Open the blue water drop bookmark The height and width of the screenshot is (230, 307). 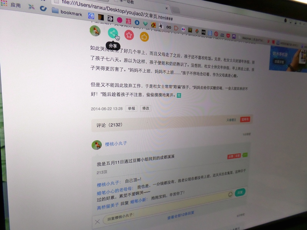point(137,22)
